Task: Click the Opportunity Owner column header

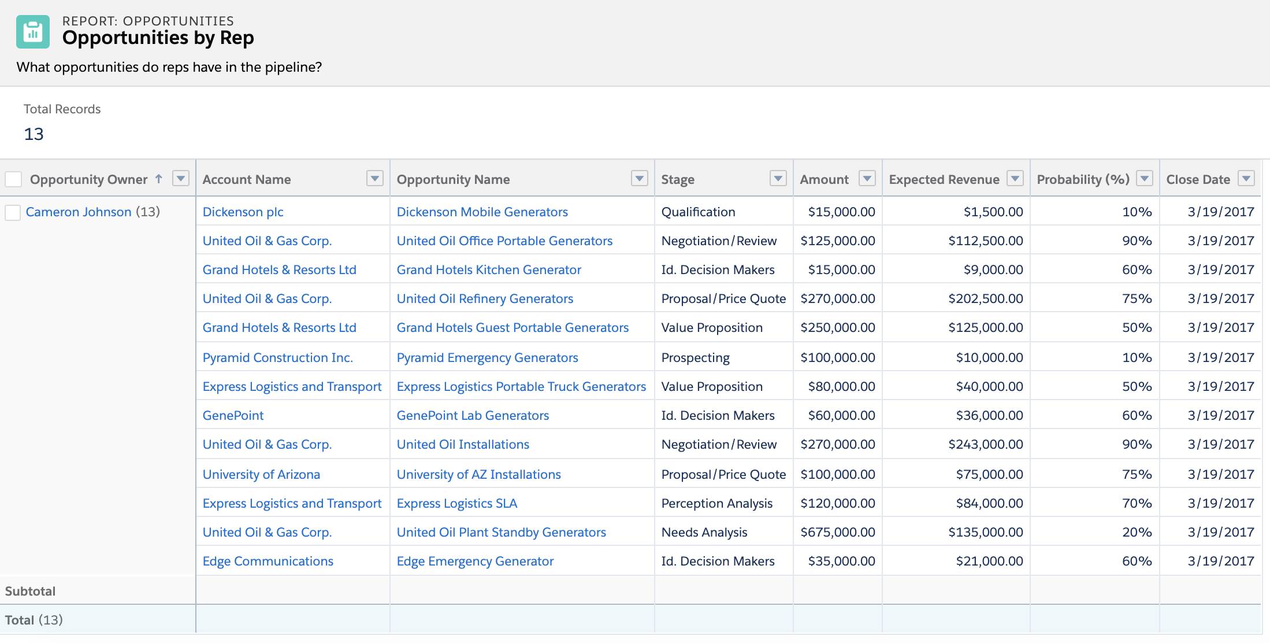Action: (88, 179)
